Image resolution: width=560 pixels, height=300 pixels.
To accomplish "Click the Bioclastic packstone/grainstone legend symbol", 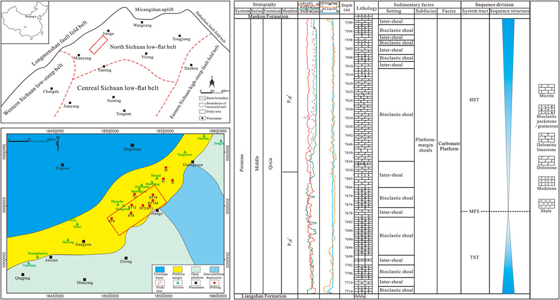I will [546, 109].
